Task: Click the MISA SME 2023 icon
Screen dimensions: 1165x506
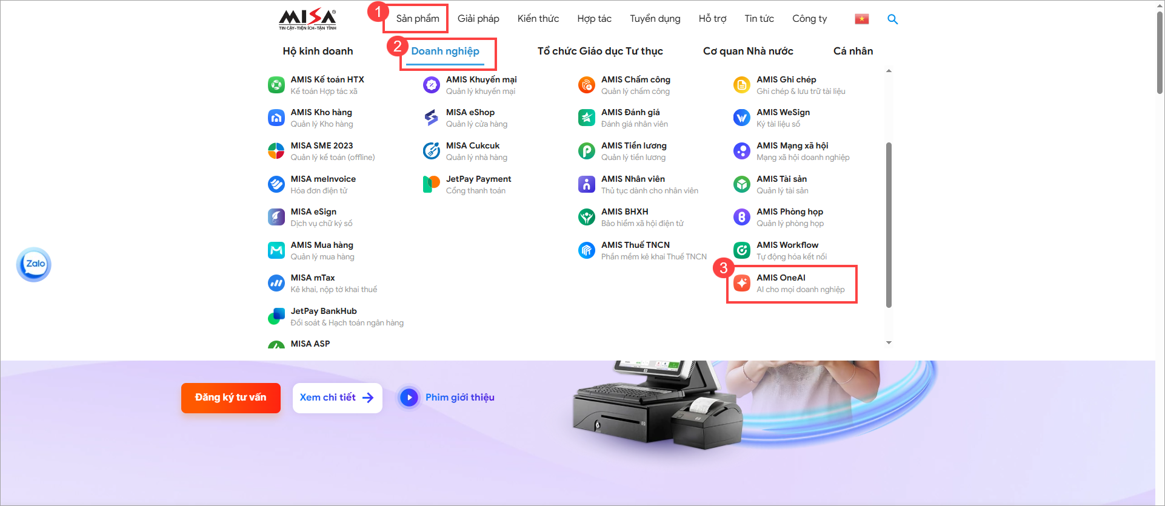Action: point(276,151)
